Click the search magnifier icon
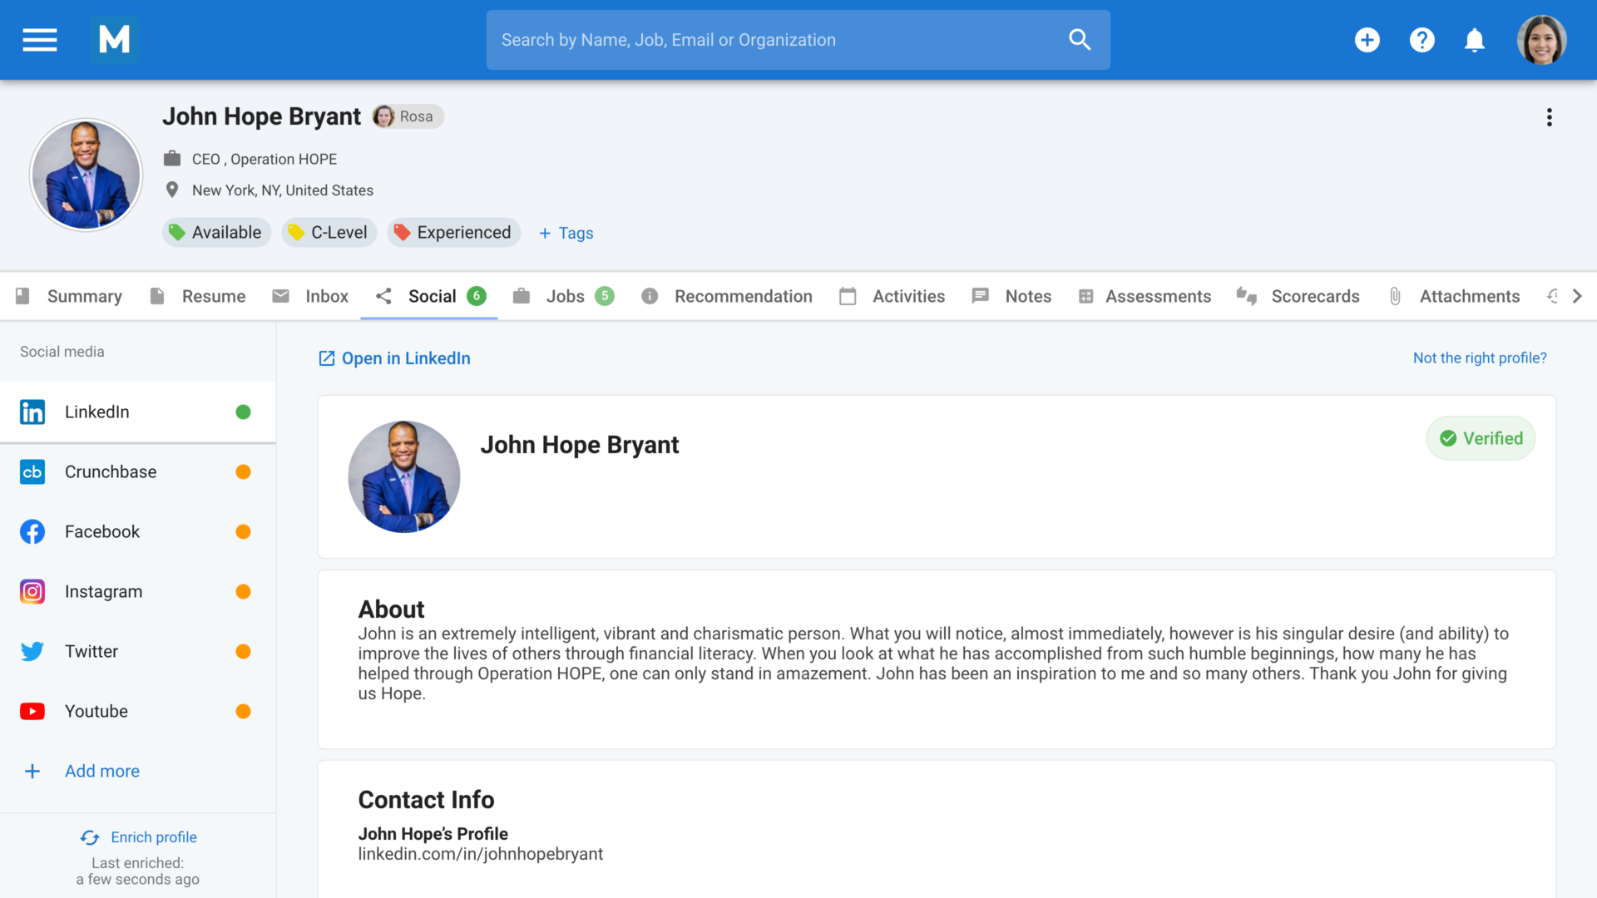The width and height of the screenshot is (1597, 898). point(1079,40)
